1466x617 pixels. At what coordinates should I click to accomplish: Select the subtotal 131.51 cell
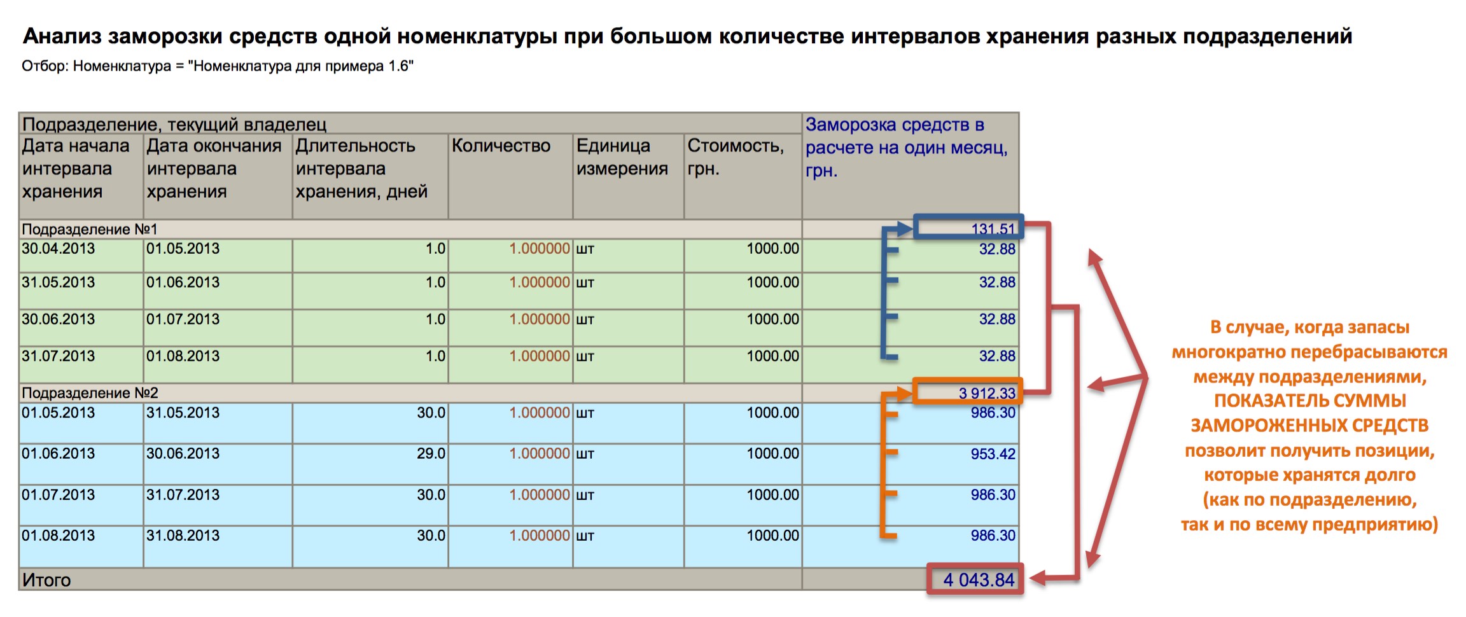(x=992, y=229)
